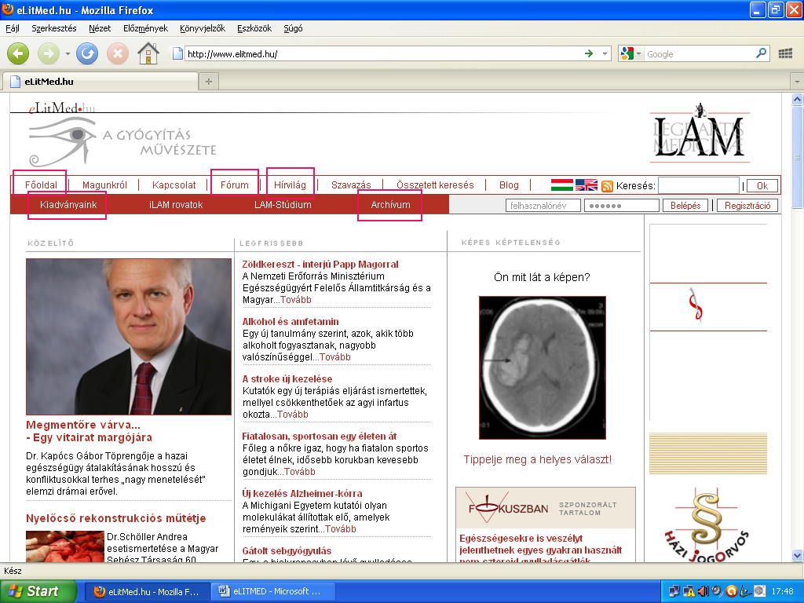Switch language with the British flag

tap(586, 185)
